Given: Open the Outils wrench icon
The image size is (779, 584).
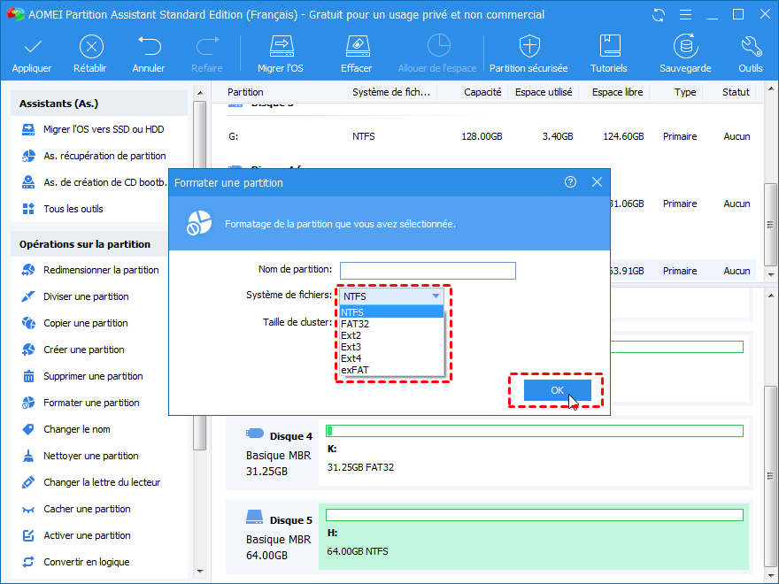Looking at the screenshot, I should tap(750, 46).
